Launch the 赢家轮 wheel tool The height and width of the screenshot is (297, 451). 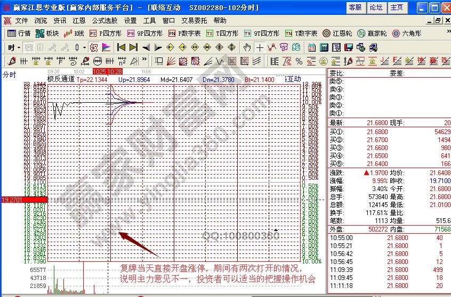click(372, 34)
